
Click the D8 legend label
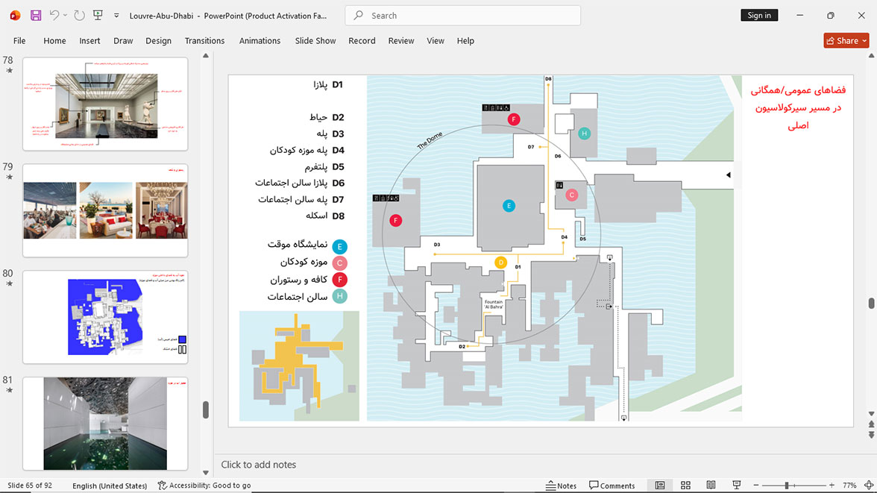338,216
